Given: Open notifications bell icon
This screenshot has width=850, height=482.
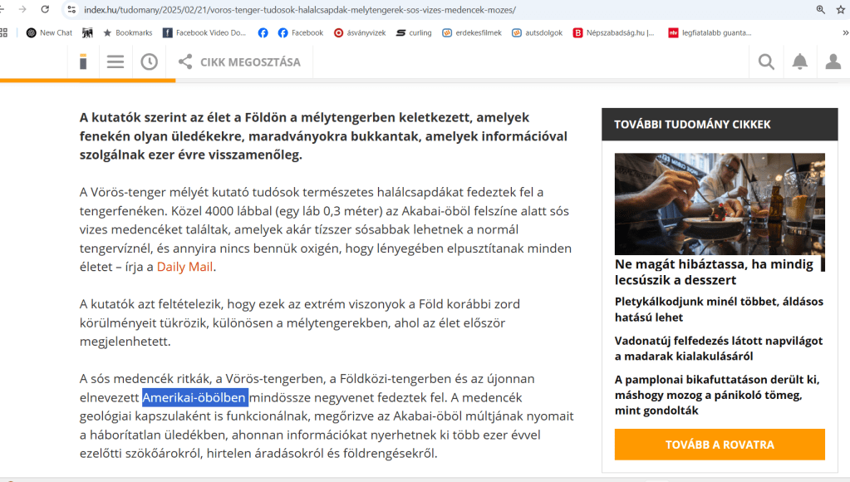Looking at the screenshot, I should [799, 61].
